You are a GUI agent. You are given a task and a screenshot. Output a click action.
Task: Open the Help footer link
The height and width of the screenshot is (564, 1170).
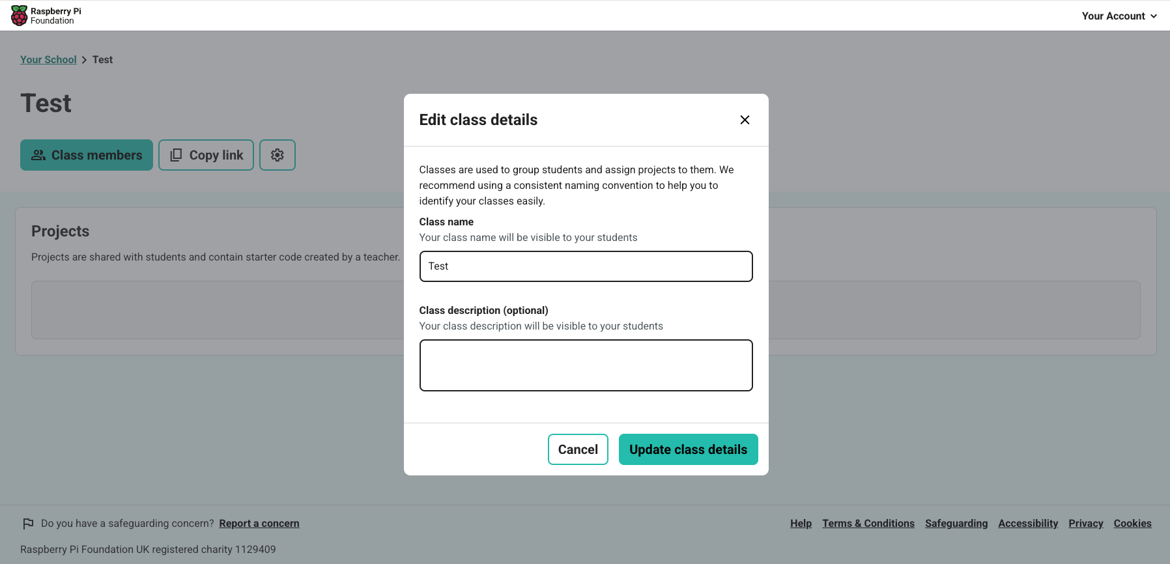click(801, 524)
